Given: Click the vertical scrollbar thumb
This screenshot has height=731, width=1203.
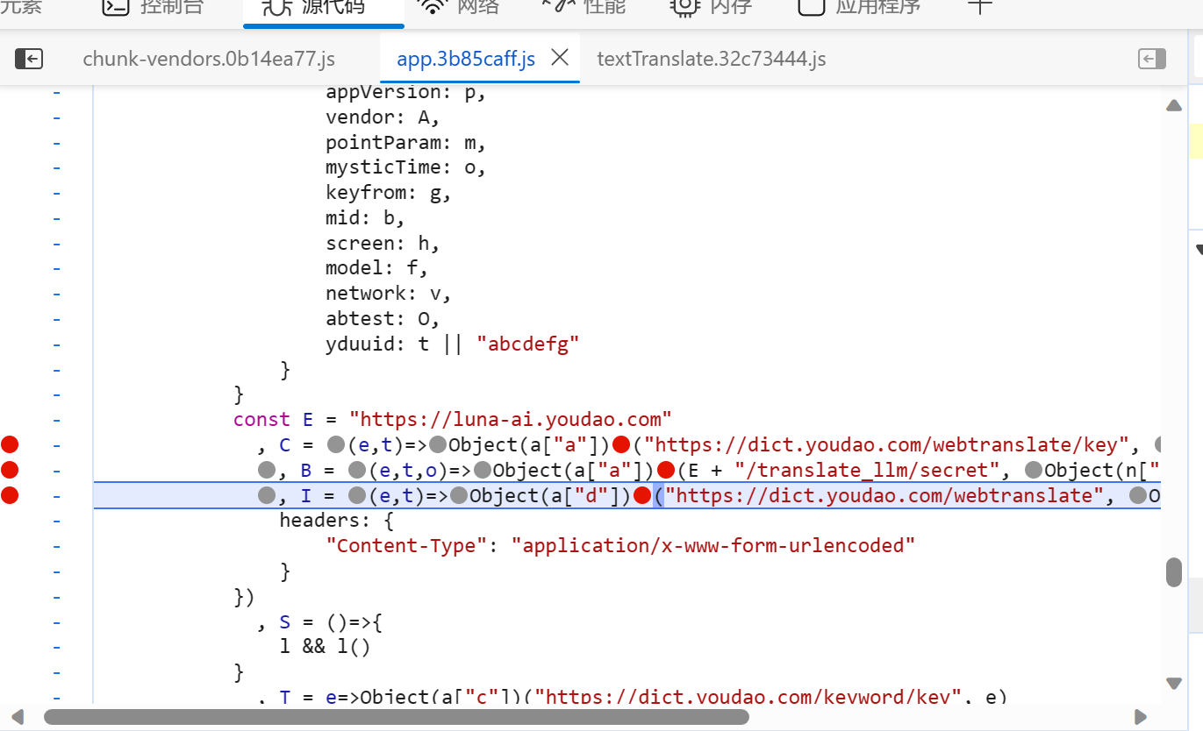Looking at the screenshot, I should click(x=1174, y=571).
